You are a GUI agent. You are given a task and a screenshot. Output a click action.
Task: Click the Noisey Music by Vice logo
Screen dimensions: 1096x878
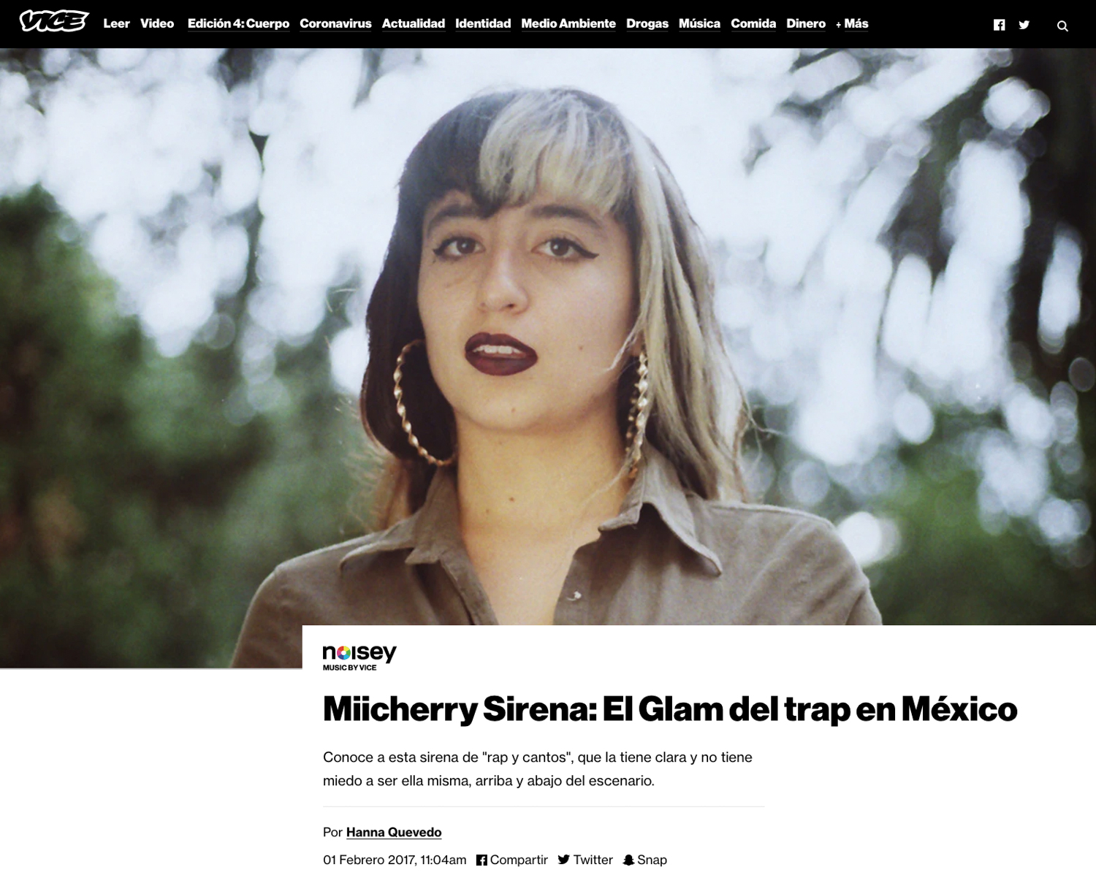click(359, 657)
